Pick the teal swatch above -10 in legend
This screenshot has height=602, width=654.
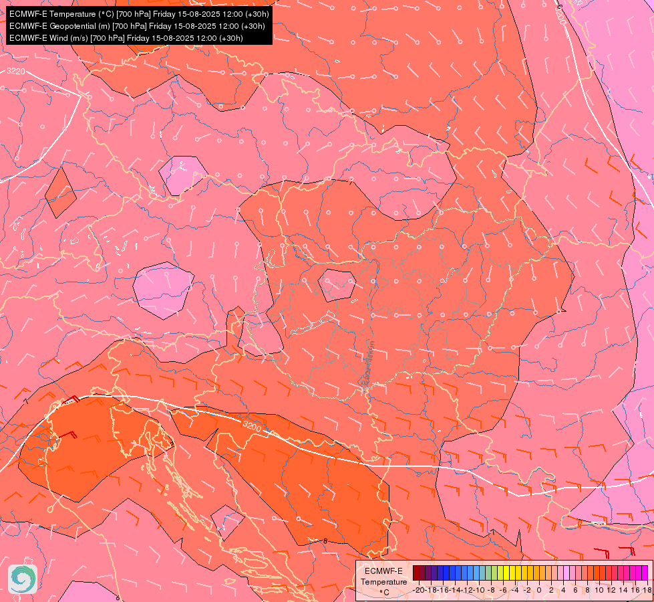(482, 573)
